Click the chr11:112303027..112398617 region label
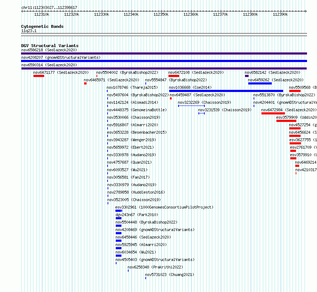Viewport: 317px width, 292px height. [x=49, y=7]
